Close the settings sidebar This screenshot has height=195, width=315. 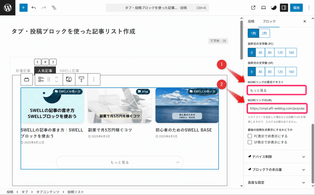pyautogui.click(x=305, y=21)
